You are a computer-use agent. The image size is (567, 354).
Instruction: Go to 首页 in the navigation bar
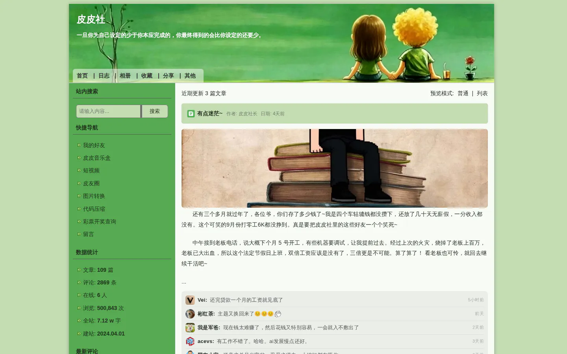click(x=82, y=76)
